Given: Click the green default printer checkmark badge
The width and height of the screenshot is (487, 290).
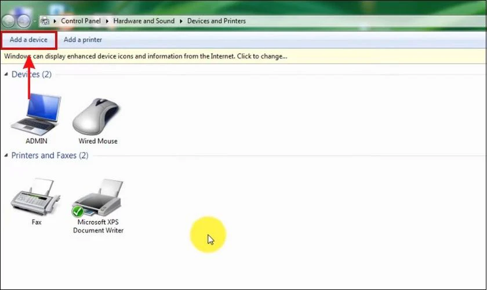Looking at the screenshot, I should 78,211.
